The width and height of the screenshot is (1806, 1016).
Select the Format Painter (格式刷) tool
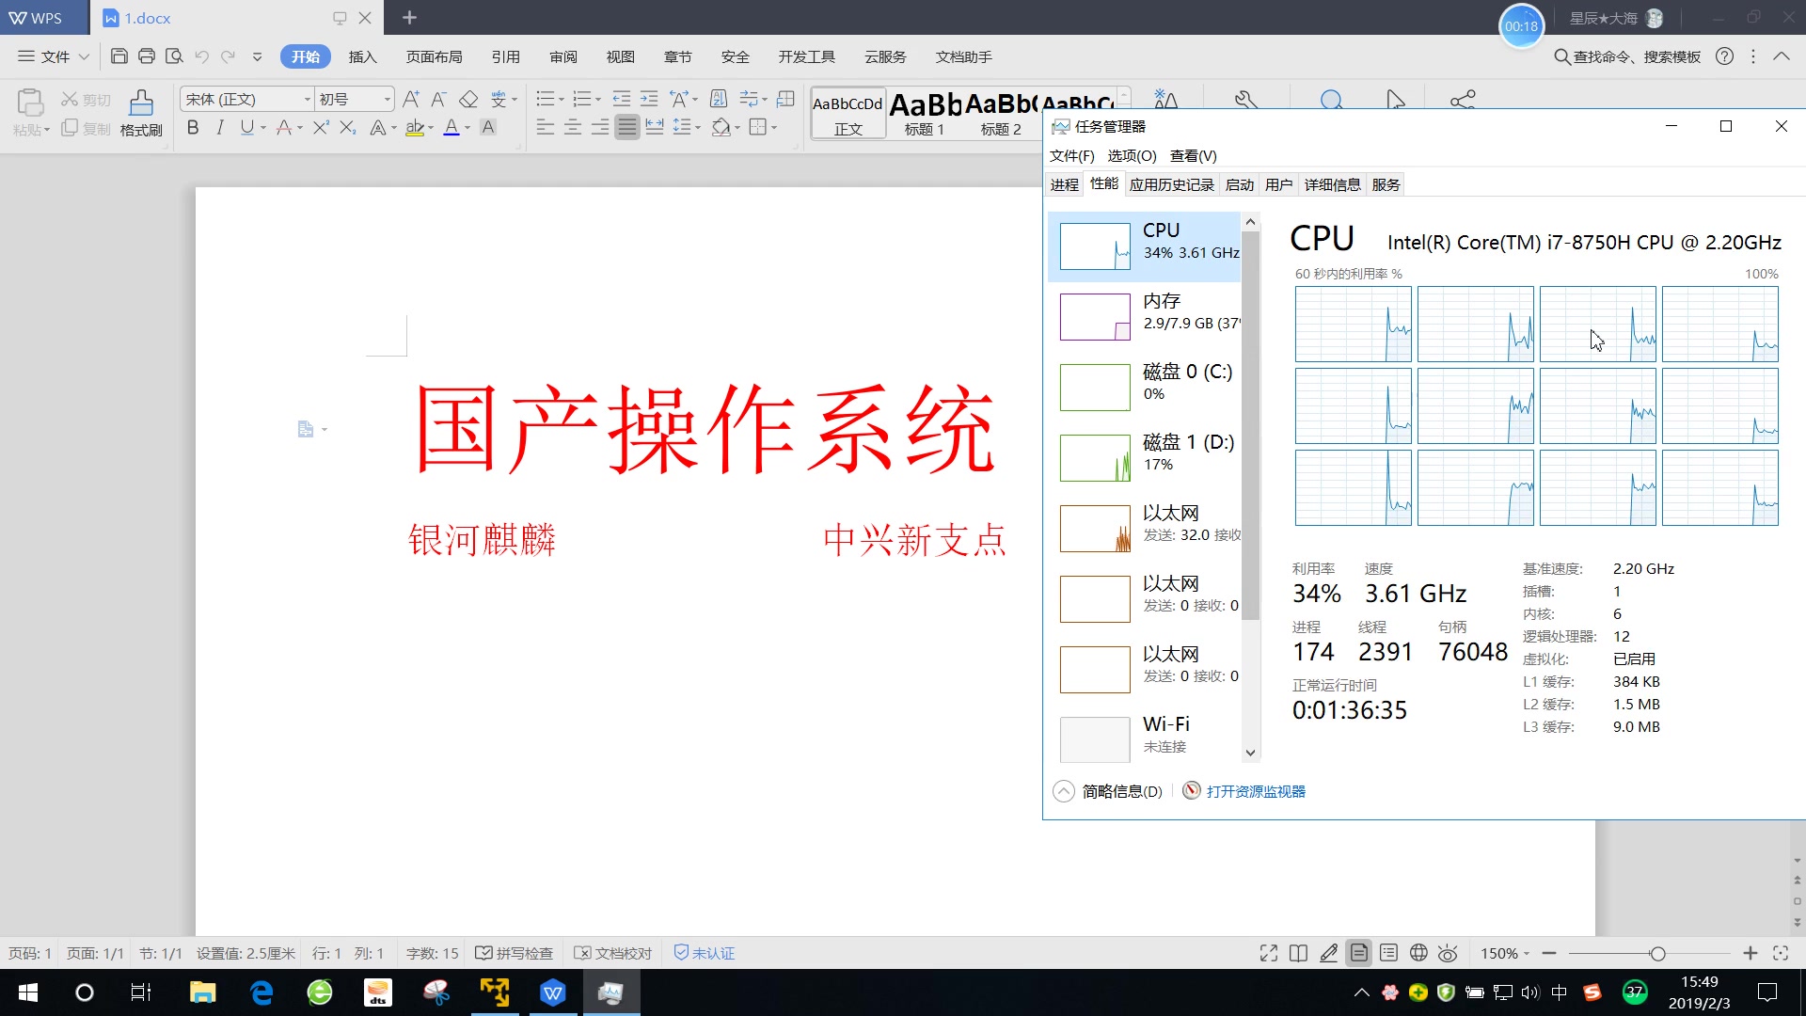click(141, 113)
